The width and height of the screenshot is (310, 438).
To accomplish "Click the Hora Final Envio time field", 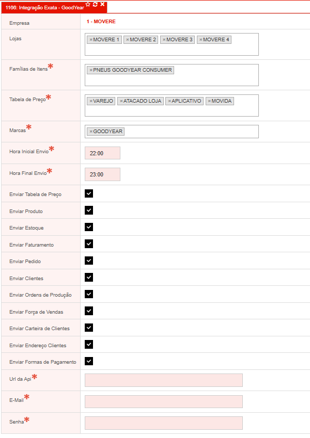I will pos(102,174).
